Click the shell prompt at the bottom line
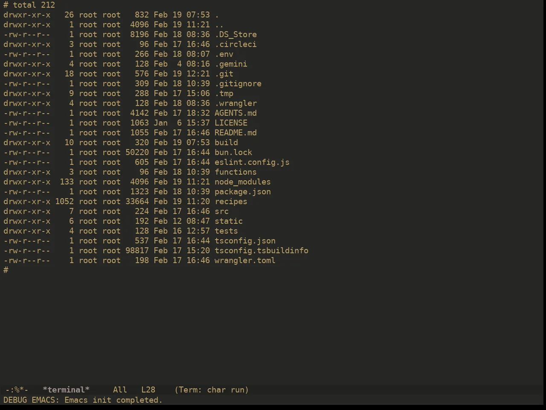Viewport: 546px width, 410px height. [x=6, y=270]
